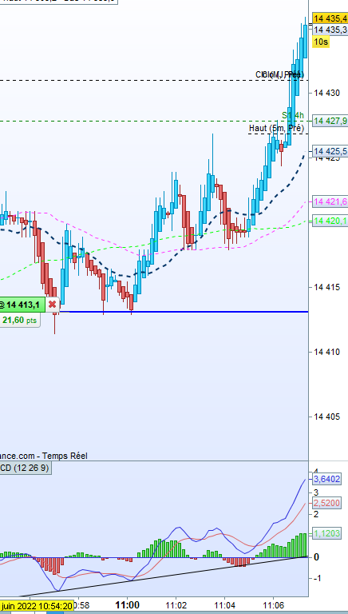Click the 10s countdown badge
This screenshot has width=348, height=614.
pyautogui.click(x=321, y=41)
